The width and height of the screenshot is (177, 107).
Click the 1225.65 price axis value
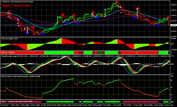click(x=174, y=31)
